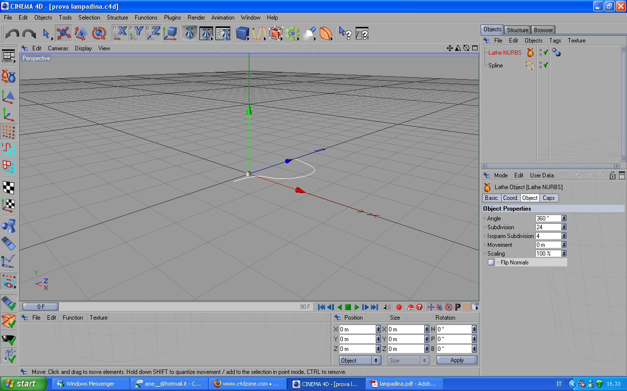627x391 pixels.
Task: Click the Apply button in coordinates panel
Action: point(457,360)
